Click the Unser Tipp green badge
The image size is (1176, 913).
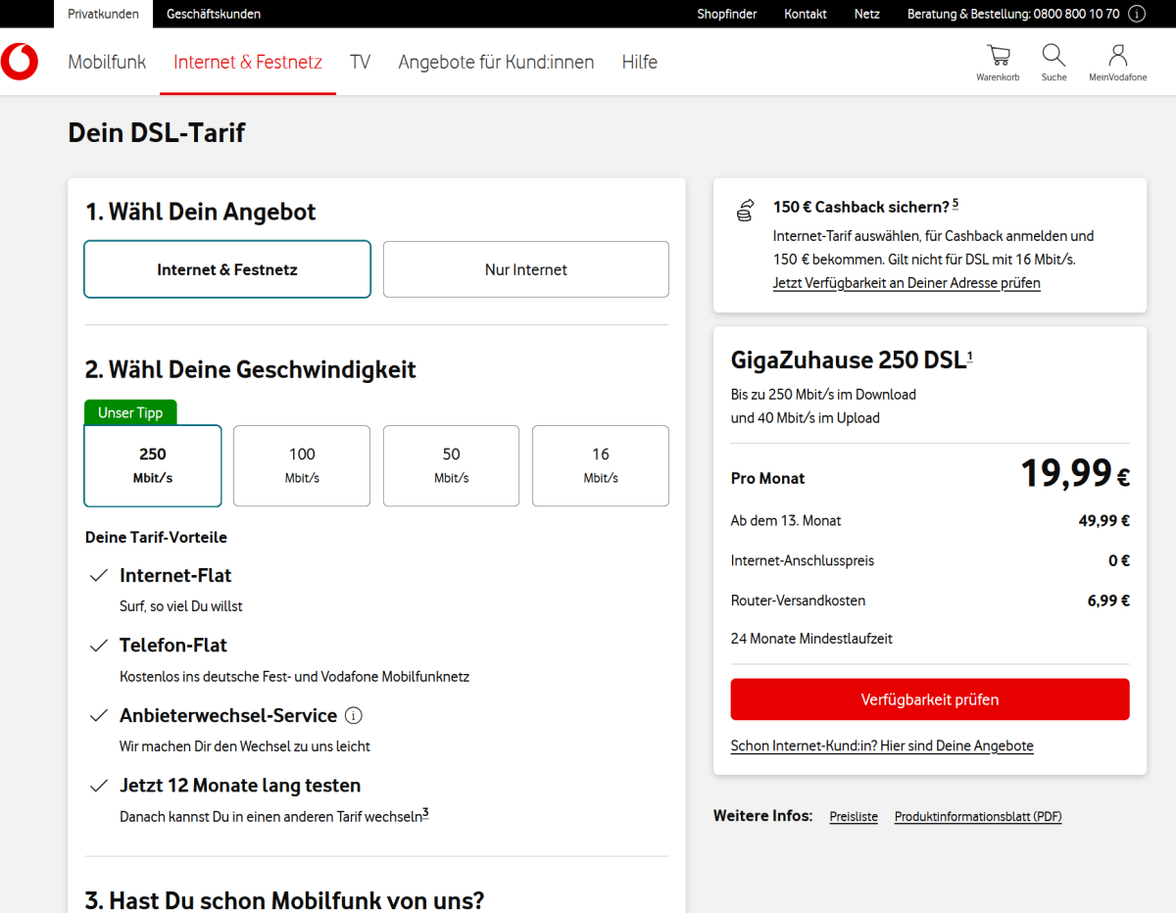click(130, 412)
